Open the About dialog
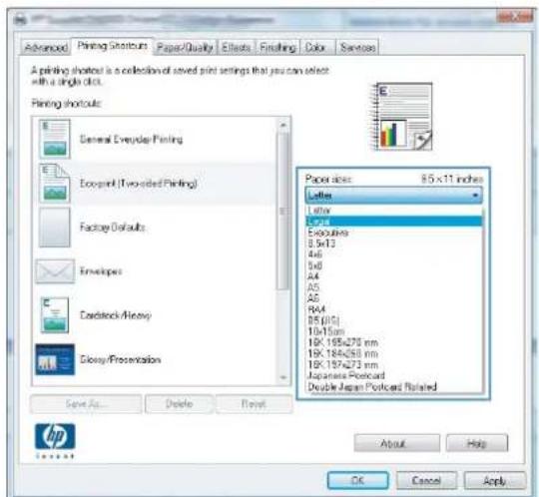This screenshot has height=497, width=539. 396,443
